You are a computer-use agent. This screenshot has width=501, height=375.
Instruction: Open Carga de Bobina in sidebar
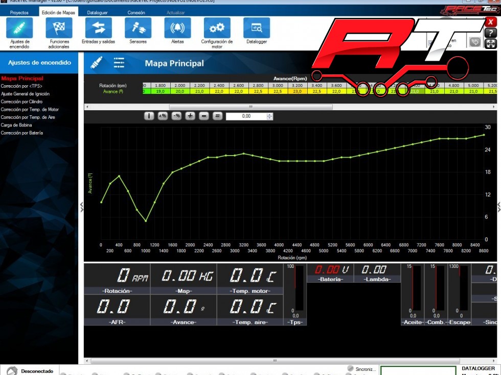pyautogui.click(x=16, y=125)
